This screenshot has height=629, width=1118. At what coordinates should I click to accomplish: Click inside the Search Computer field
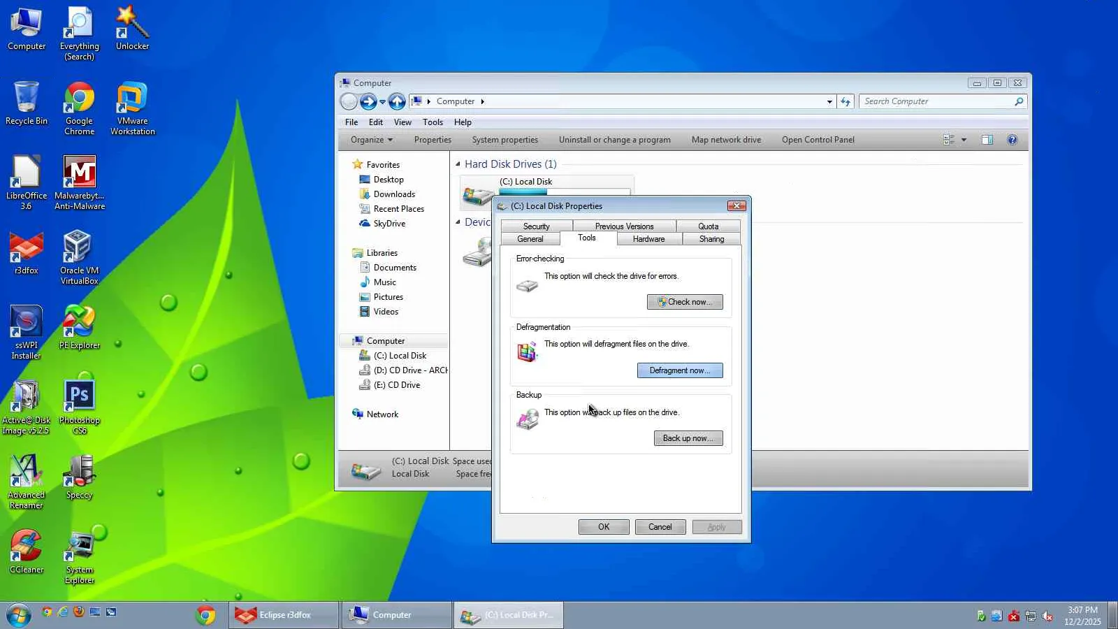(x=943, y=101)
